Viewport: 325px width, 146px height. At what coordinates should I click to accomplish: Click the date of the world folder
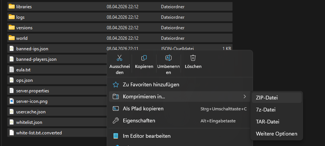click(x=123, y=38)
